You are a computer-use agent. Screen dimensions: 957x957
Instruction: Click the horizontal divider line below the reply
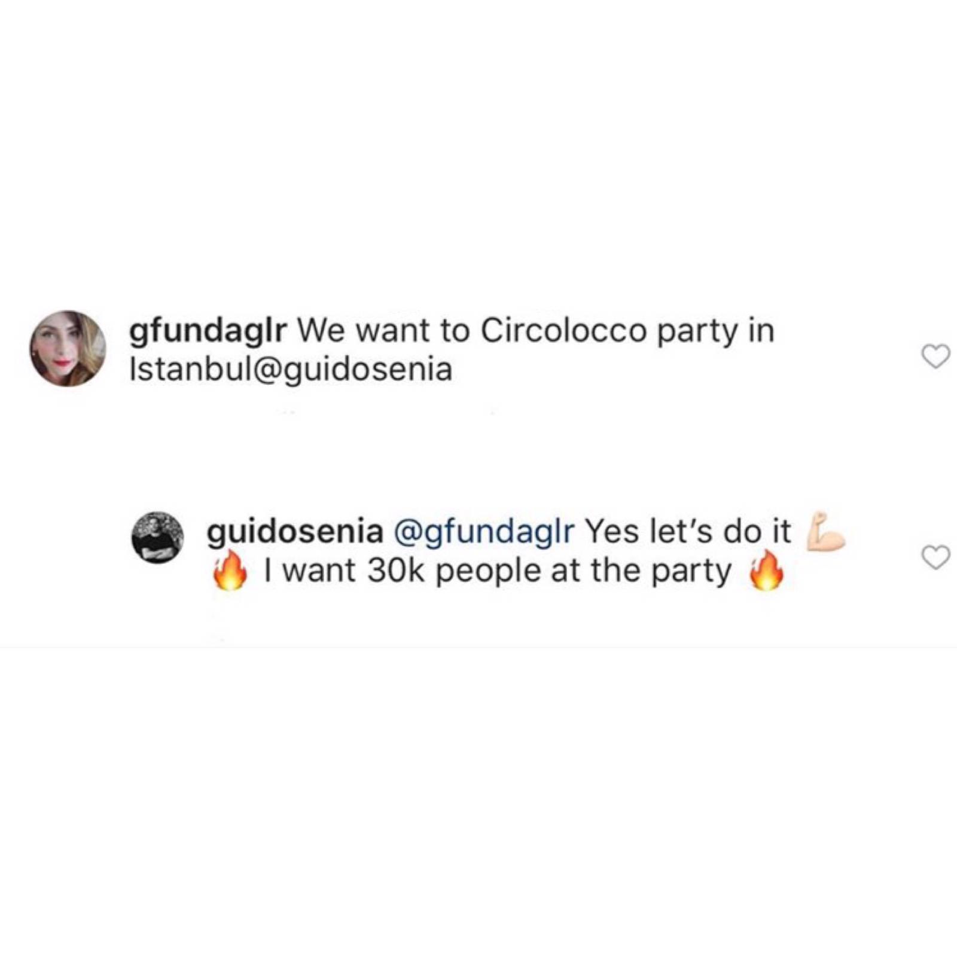pyautogui.click(x=478, y=647)
